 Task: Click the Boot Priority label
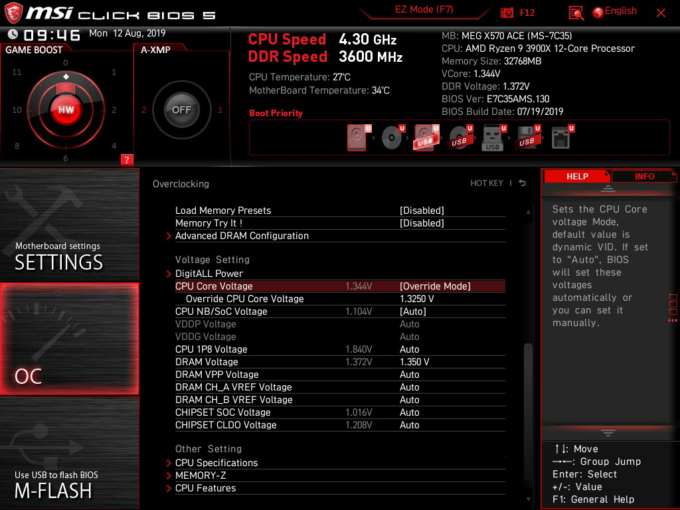pyautogui.click(x=276, y=113)
